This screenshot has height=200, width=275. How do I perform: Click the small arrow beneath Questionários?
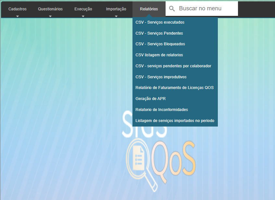(x=50, y=16)
